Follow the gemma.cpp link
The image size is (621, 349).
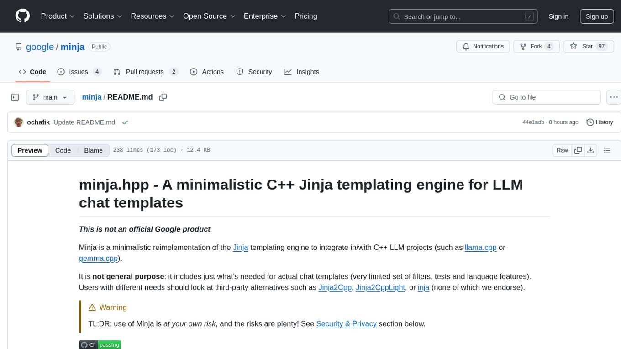coord(99,258)
